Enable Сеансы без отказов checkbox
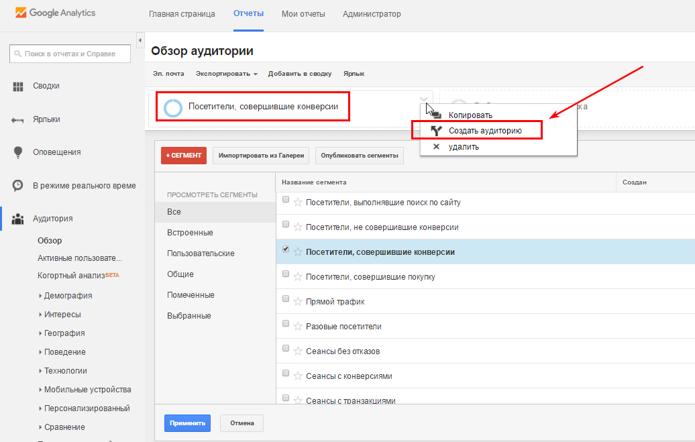This screenshot has height=442, width=695. click(286, 349)
